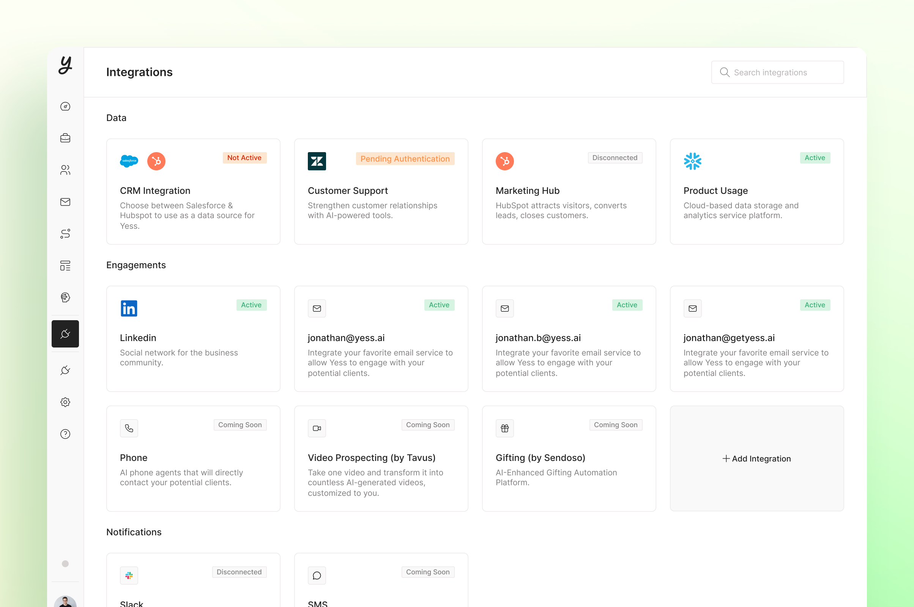Screen dimensions: 914x607
Task: Click the unhighlighted plug icon in sidebar
Action: [65, 371]
